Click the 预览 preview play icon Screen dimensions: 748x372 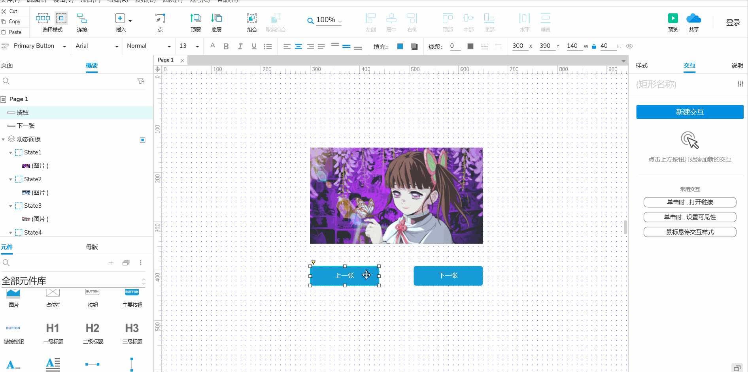[x=673, y=18]
